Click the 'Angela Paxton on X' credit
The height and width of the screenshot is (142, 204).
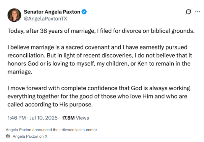pos(30,136)
